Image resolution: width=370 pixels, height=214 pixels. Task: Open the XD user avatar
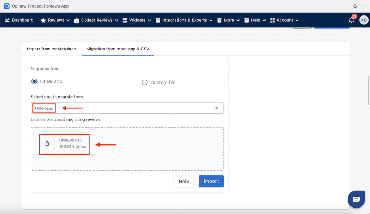[363, 20]
